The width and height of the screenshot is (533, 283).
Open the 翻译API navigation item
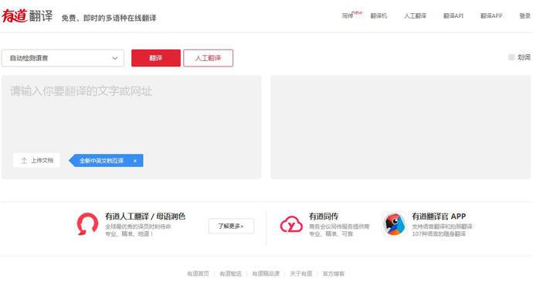453,15
